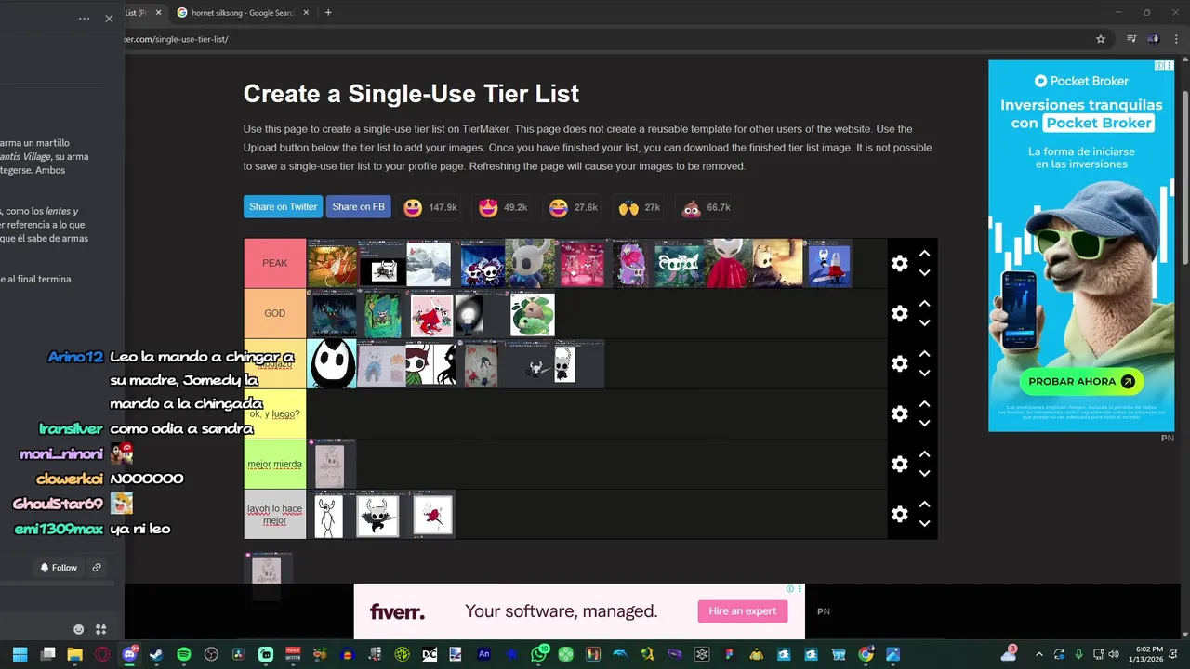This screenshot has height=669, width=1190.
Task: Select the red PEAK tier label
Action: pyautogui.click(x=275, y=263)
